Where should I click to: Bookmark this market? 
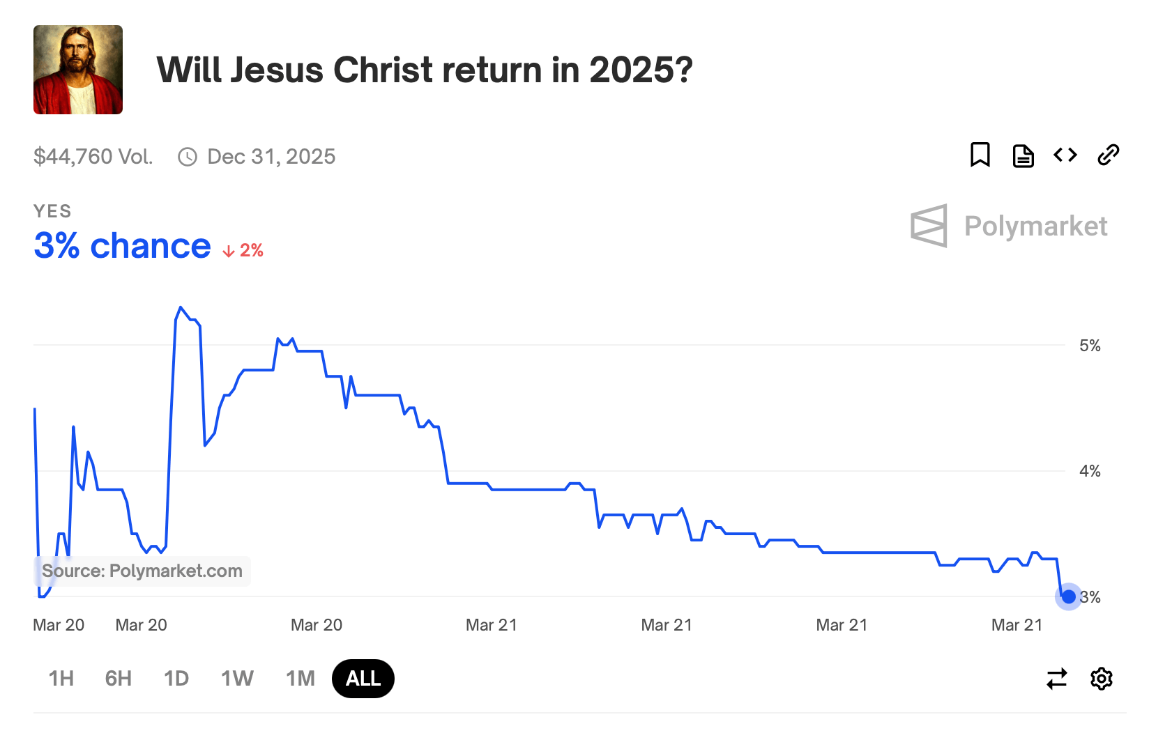(980, 155)
